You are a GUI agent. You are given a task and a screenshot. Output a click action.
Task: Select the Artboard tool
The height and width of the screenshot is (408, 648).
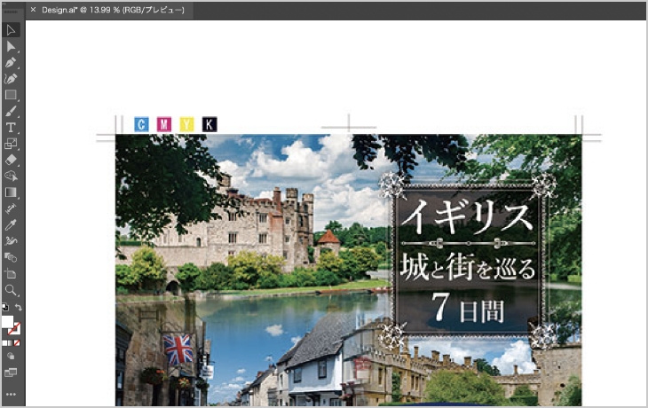pyautogui.click(x=11, y=273)
